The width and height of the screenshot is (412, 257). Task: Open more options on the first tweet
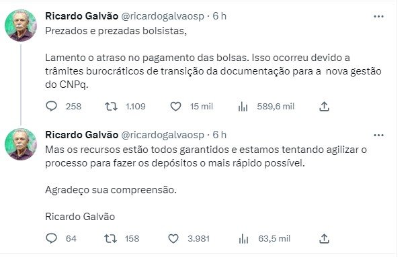pos(378,17)
